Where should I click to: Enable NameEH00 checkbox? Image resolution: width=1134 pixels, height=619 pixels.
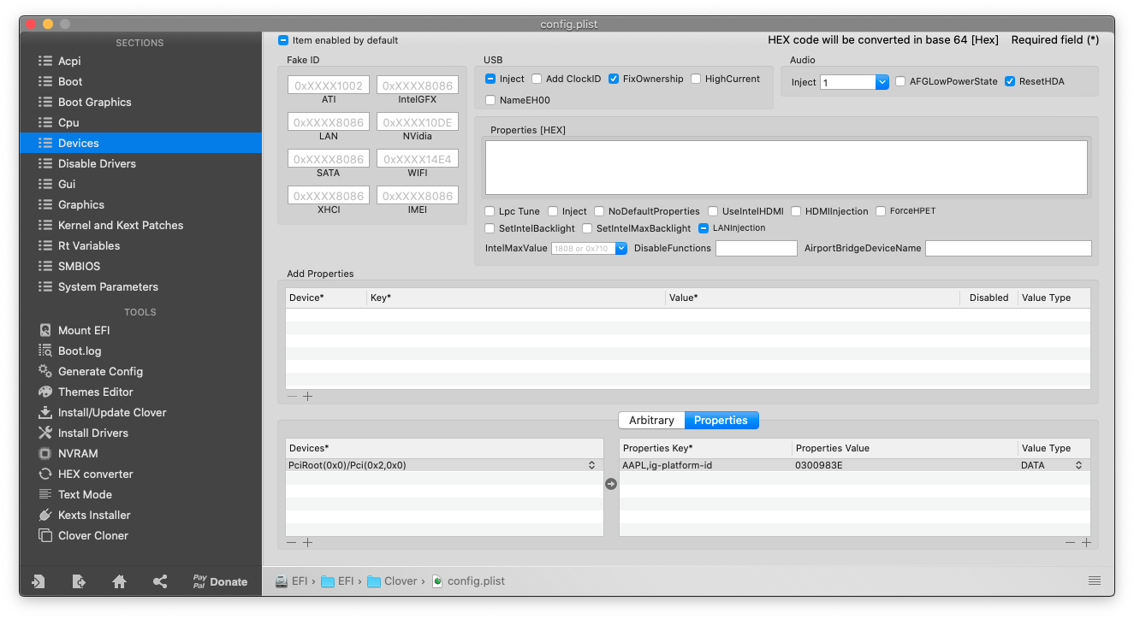point(490,100)
